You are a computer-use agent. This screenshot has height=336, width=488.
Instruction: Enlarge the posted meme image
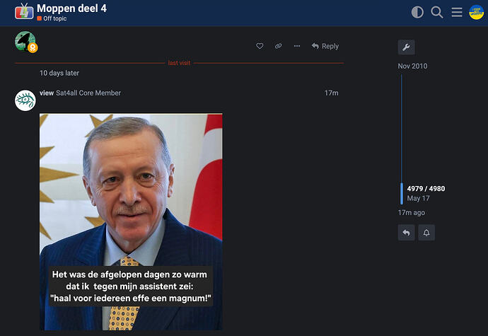(131, 221)
